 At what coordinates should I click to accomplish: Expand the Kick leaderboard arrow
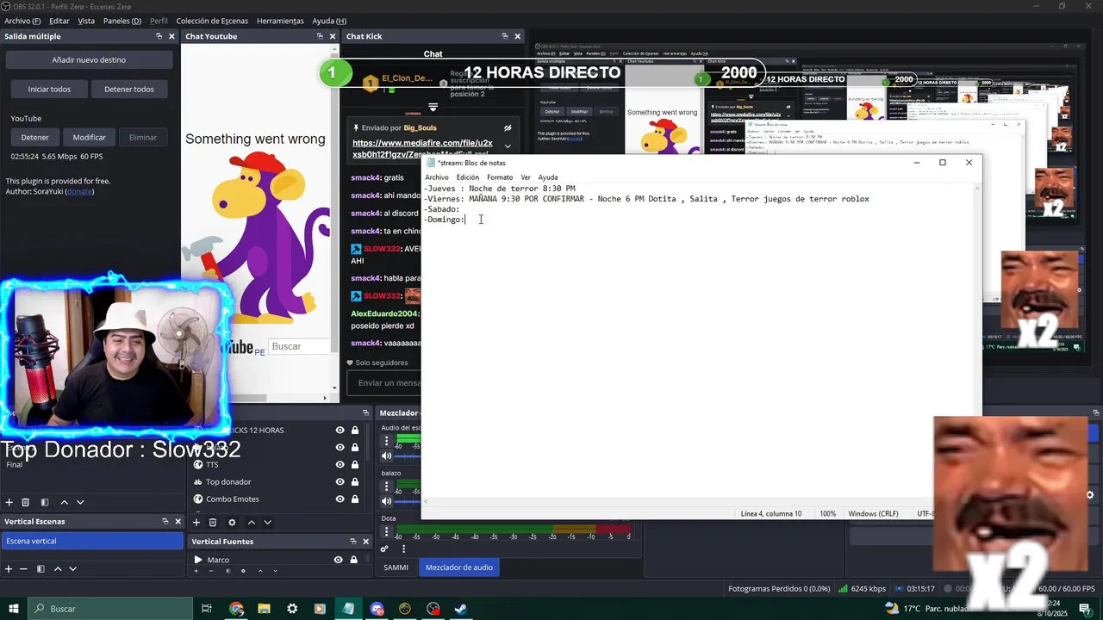pos(433,108)
